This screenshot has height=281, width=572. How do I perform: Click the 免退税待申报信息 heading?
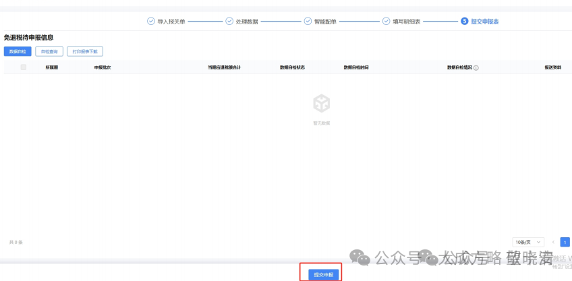(29, 38)
